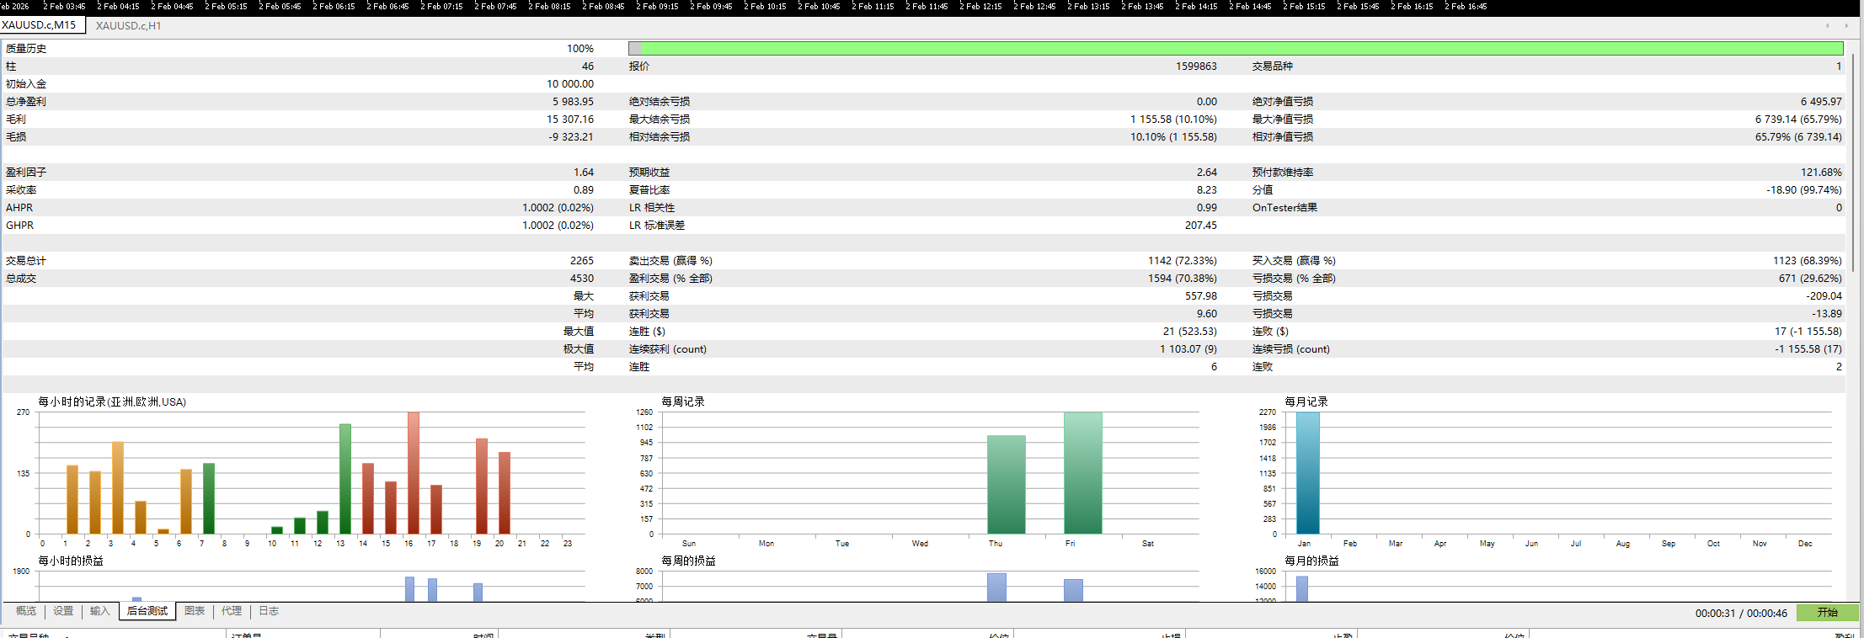This screenshot has height=638, width=1864.
Task: Click the 2 Feb 16:45 time axis label
Action: (1466, 6)
